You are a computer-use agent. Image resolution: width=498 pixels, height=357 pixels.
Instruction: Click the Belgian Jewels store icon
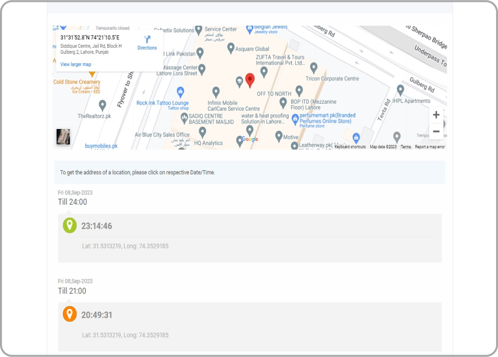[x=250, y=29]
